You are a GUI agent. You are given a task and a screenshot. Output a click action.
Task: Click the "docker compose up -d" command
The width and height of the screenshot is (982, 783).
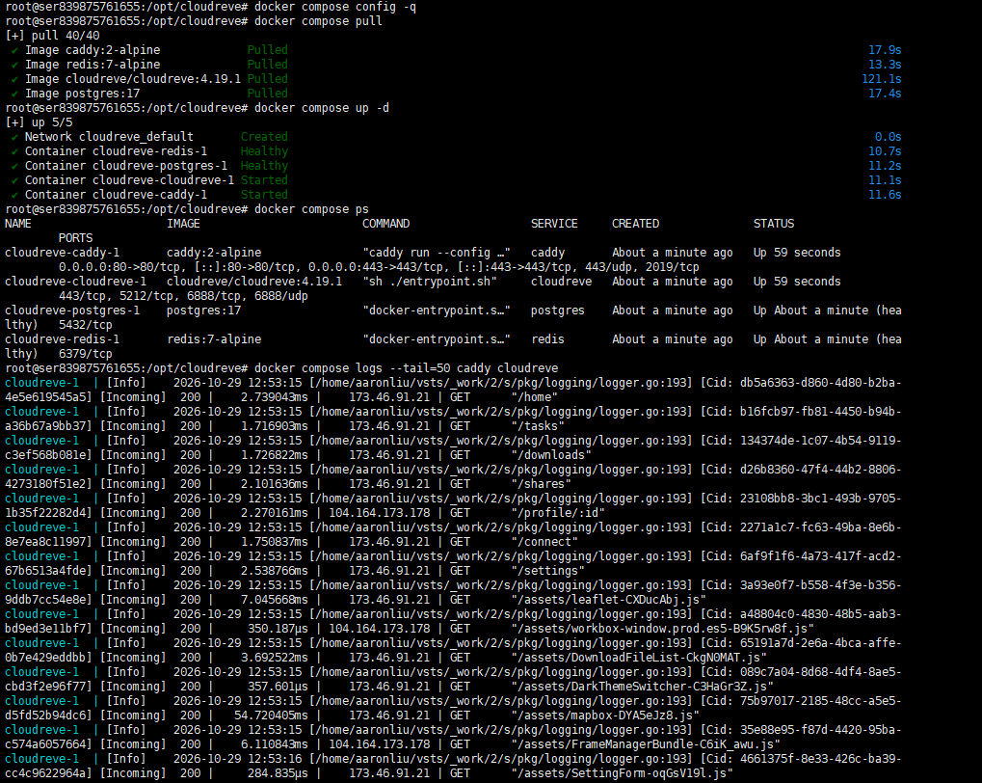[321, 108]
